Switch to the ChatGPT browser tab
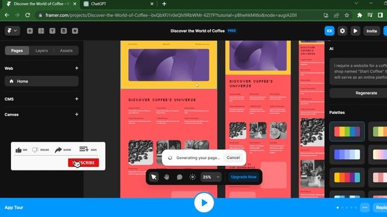This screenshot has width=387, height=217. click(x=119, y=4)
